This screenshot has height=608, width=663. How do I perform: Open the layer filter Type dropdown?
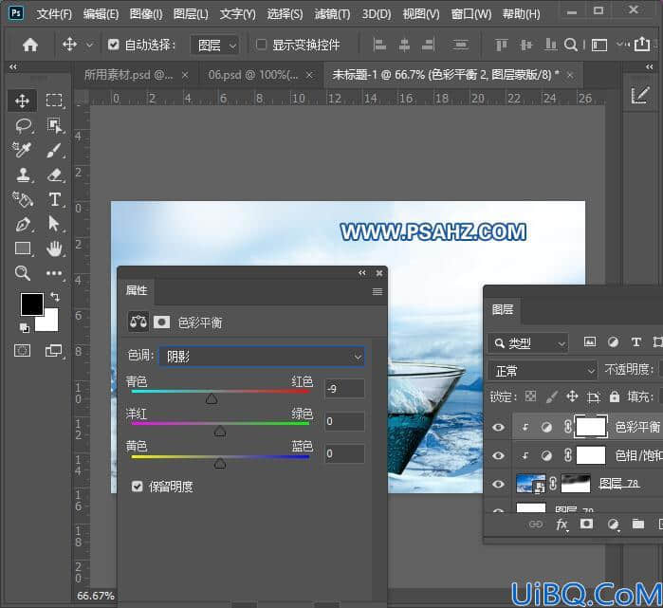(x=528, y=343)
